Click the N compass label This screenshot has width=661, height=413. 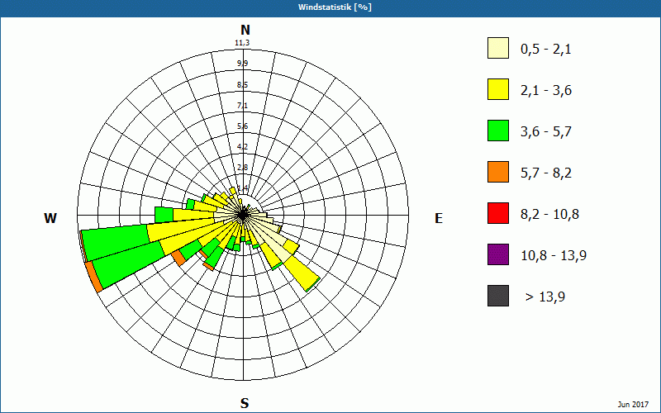coord(245,30)
